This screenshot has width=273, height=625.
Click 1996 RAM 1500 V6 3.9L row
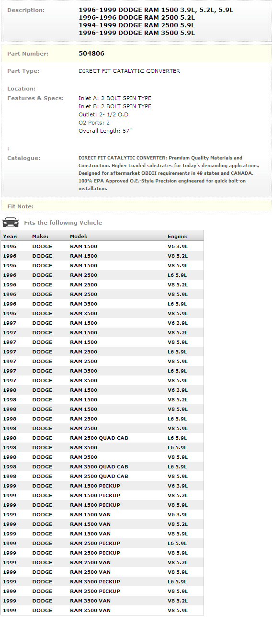(102, 246)
